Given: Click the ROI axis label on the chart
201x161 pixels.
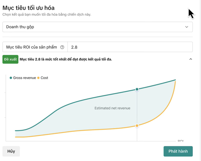Looking at the screenshot, I should (x=181, y=141).
